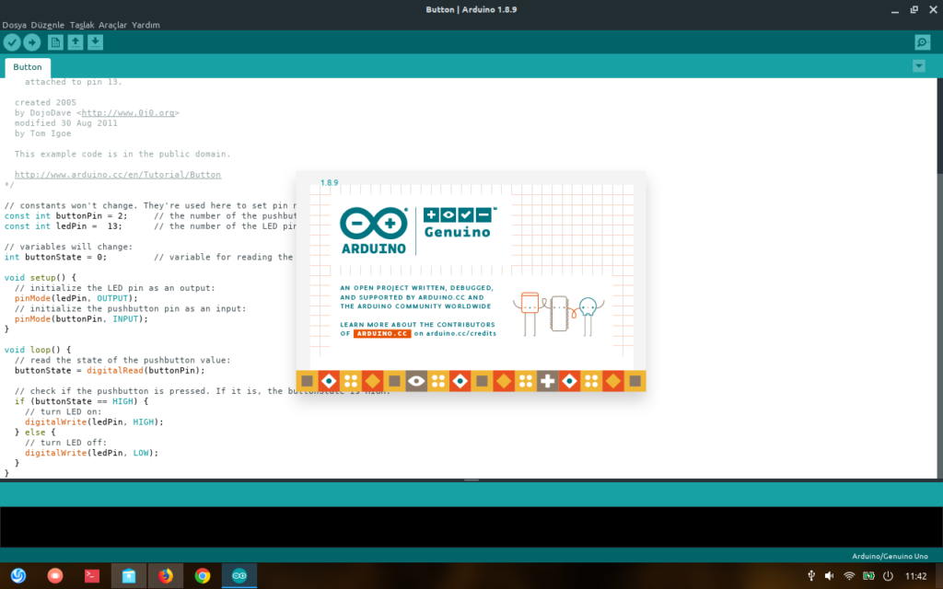Open the Yardım menu

146,25
